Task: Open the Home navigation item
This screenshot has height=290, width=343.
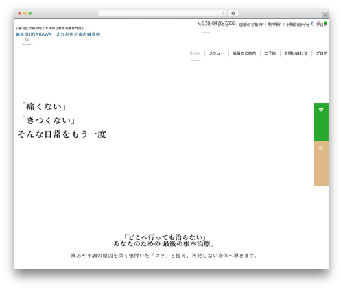Action: pos(195,53)
